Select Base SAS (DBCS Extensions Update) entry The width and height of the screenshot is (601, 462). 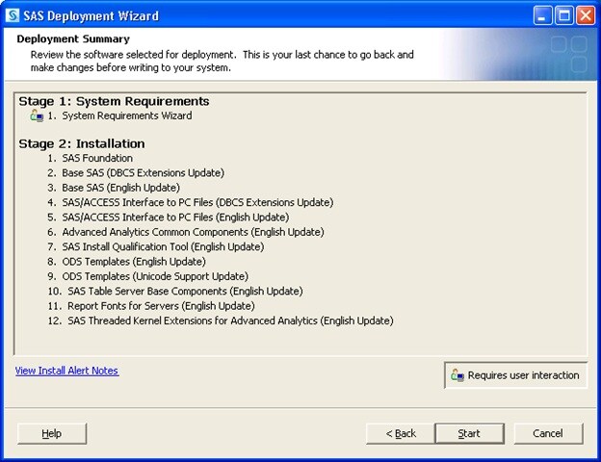coord(143,173)
